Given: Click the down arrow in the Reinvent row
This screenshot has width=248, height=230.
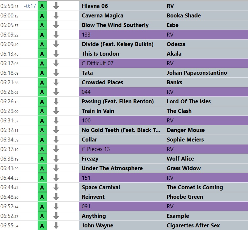Looking at the screenshot, I should 56,197.
